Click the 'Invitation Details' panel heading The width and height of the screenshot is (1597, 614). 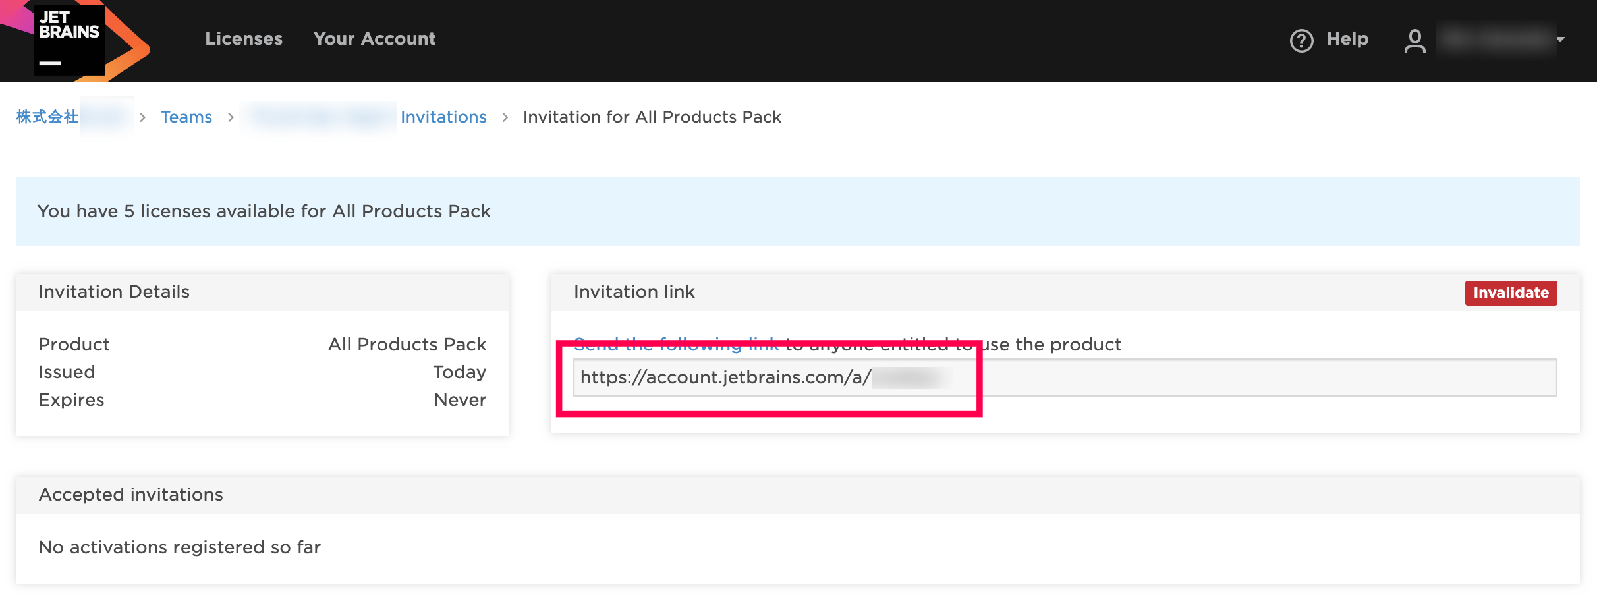[x=114, y=292]
